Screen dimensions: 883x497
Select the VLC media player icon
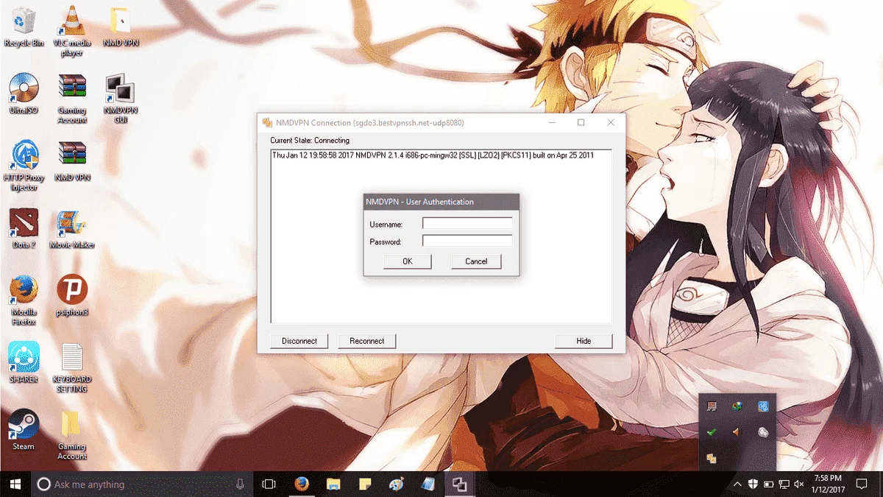[72, 31]
